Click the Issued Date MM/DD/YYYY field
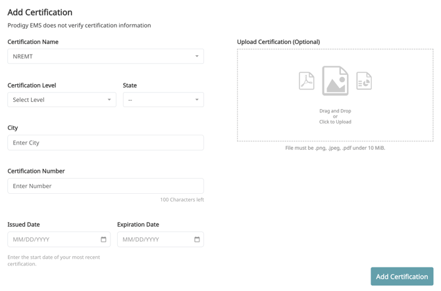Viewport: 441px width, 291px height. pos(53,239)
